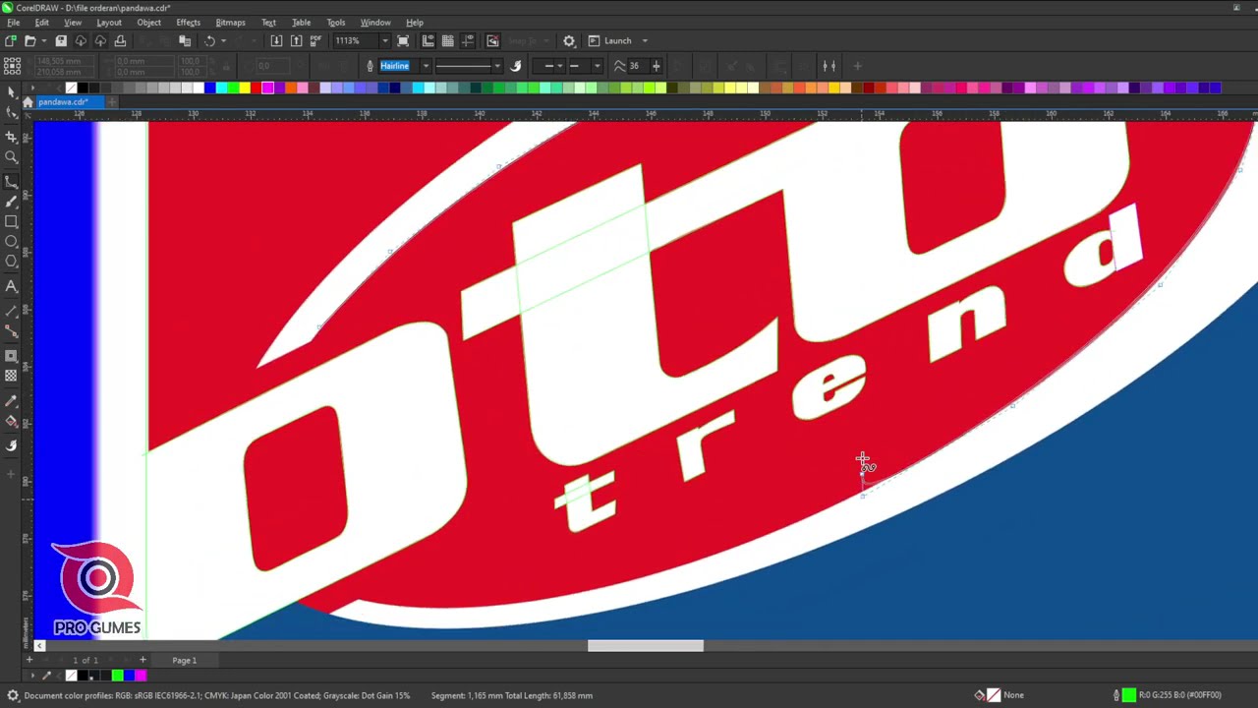Open the Effects menu
Screen dimensions: 1258x708
click(x=189, y=23)
